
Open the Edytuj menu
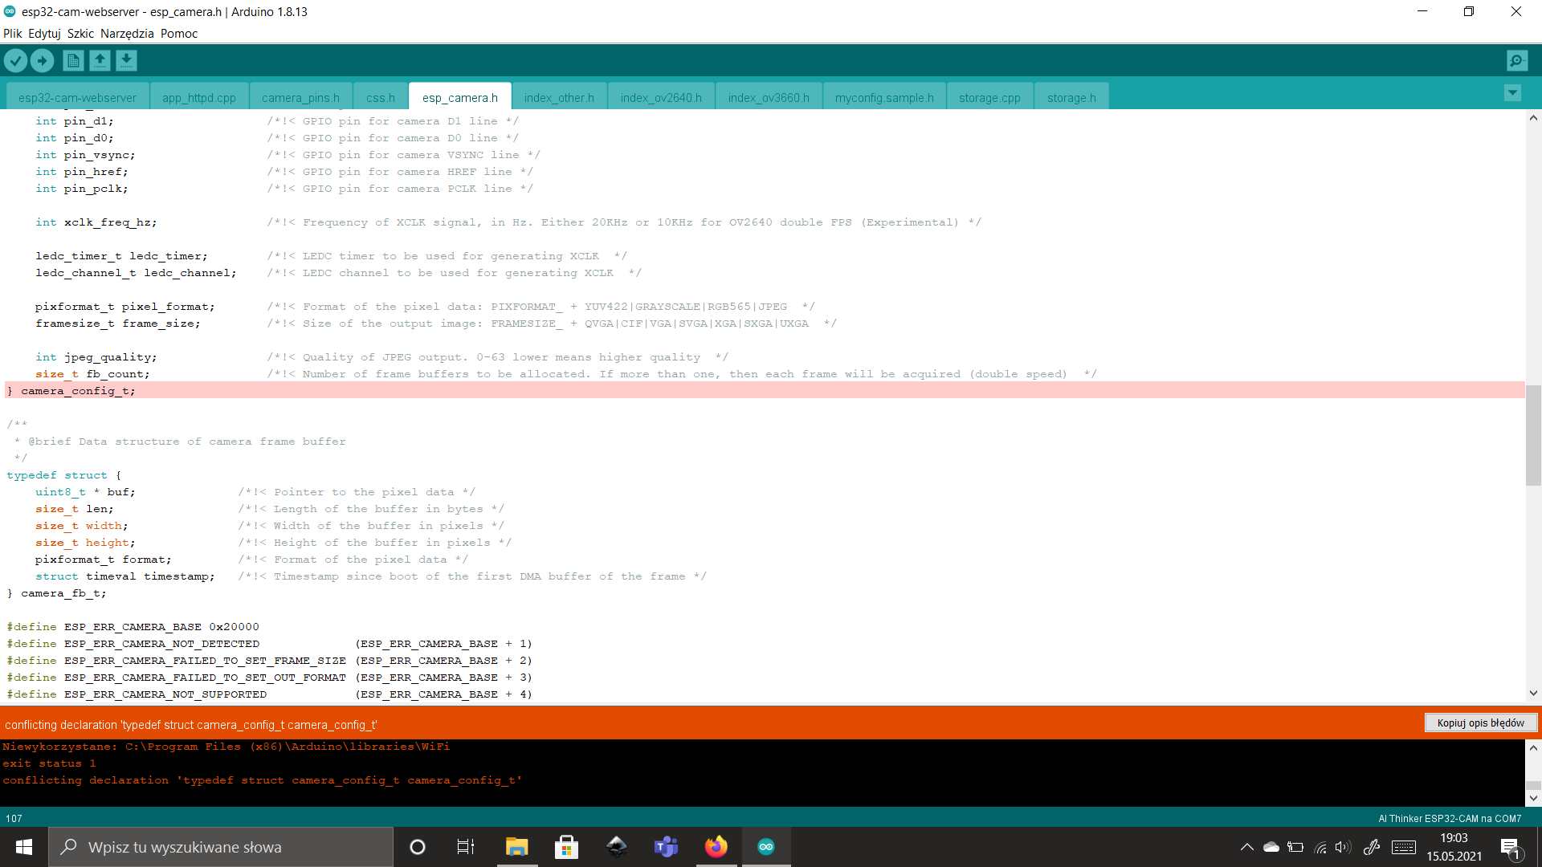tap(44, 34)
